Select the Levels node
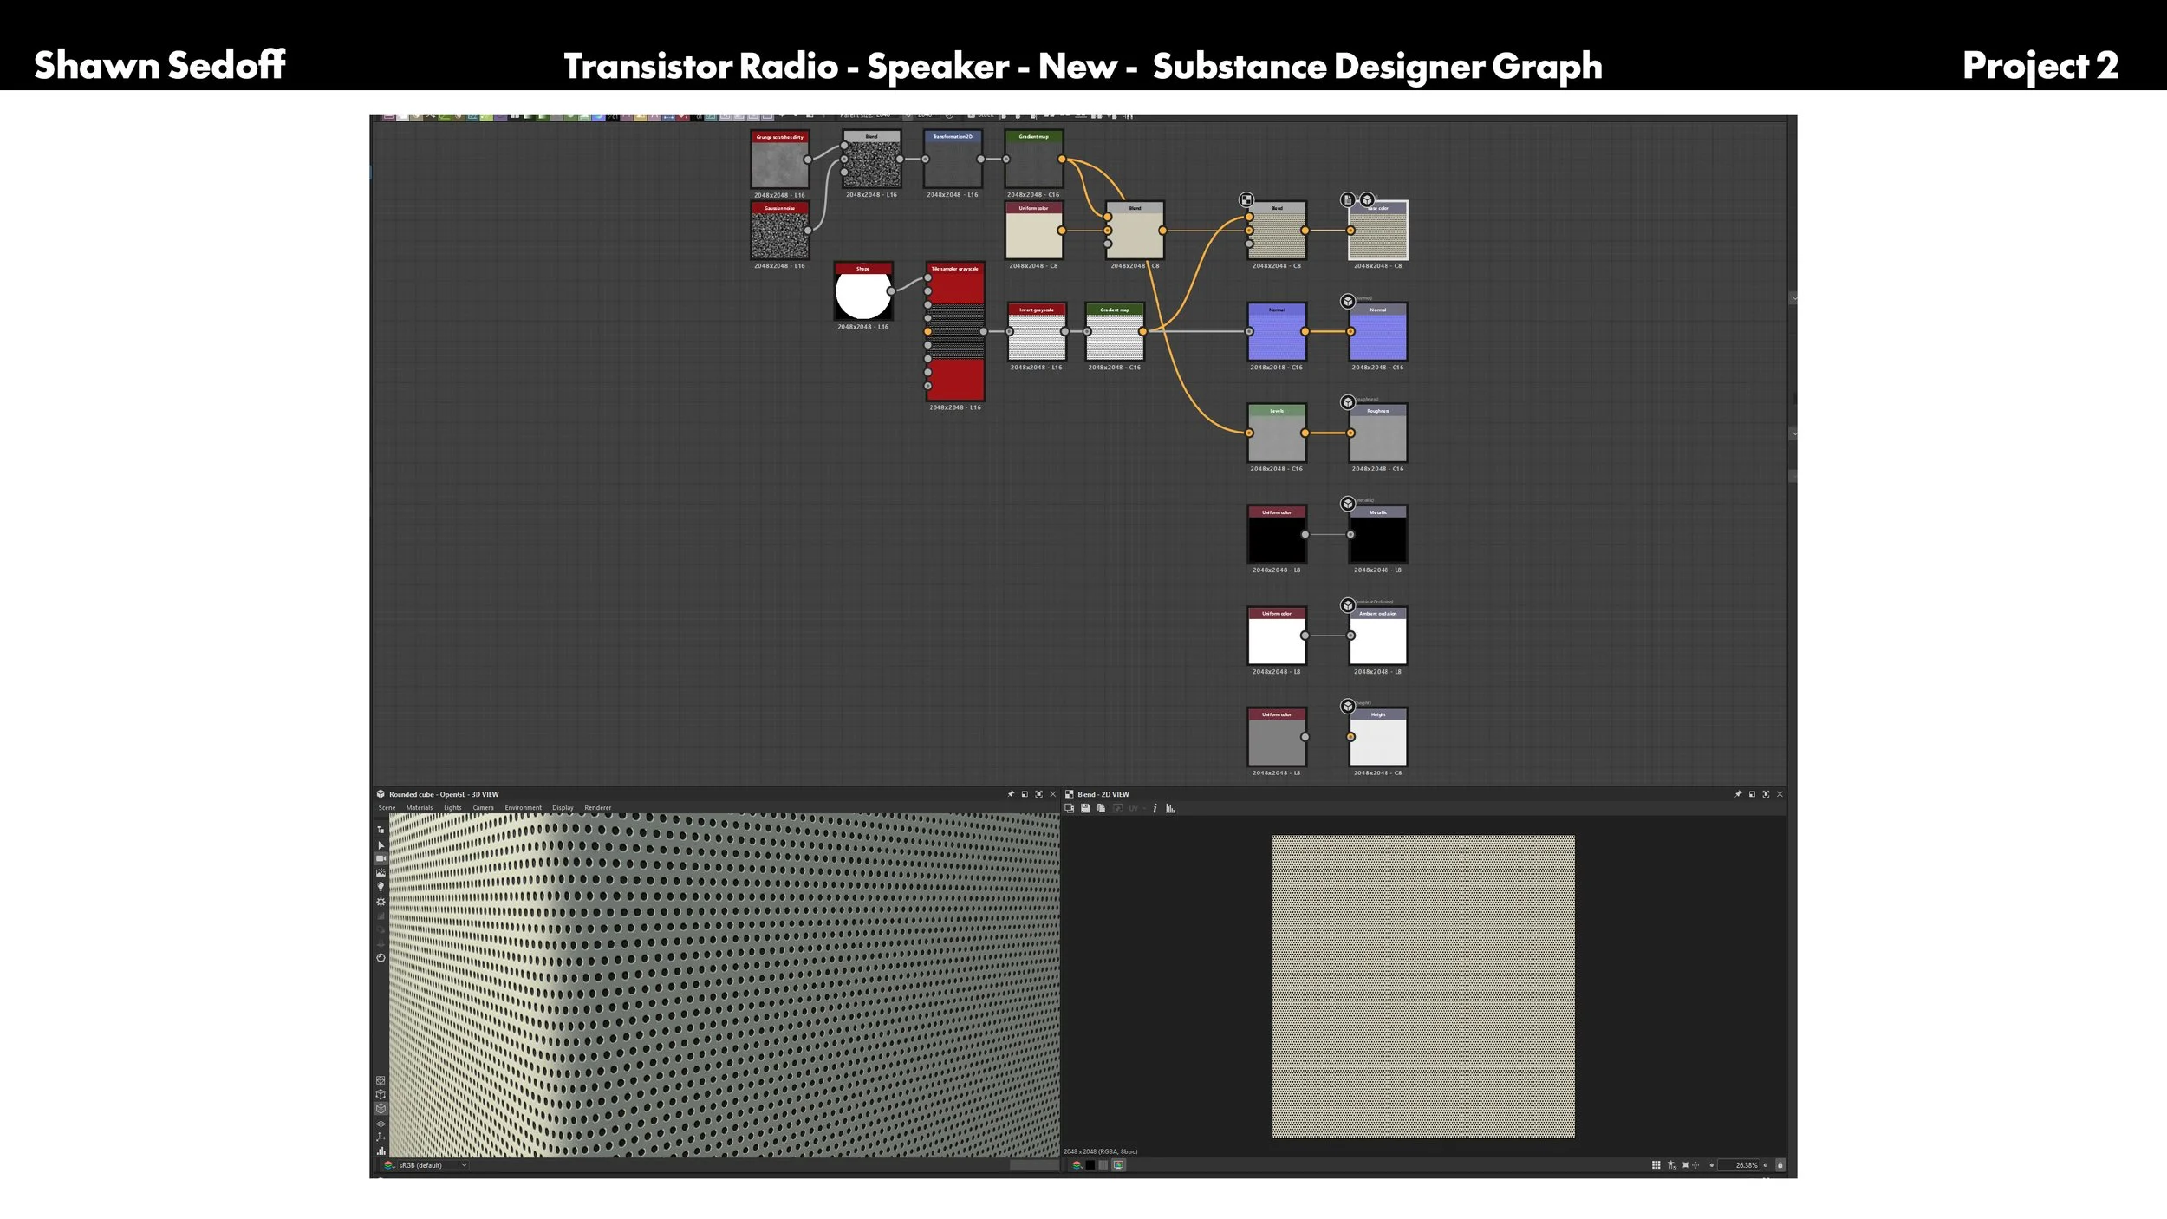This screenshot has width=2167, height=1219. click(x=1277, y=433)
